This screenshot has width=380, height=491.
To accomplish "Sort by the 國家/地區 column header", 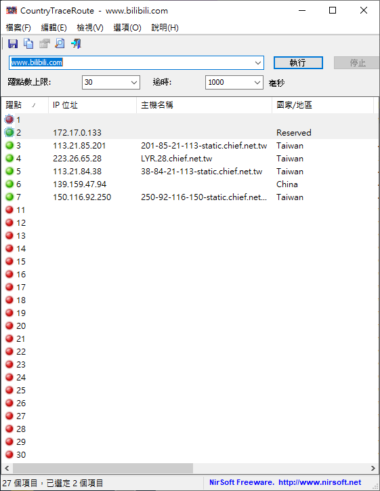I will 322,105.
